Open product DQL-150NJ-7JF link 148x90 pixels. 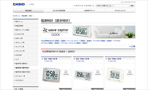113,59
